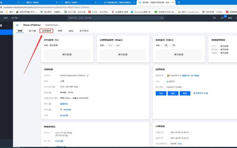
Task: Open the 防火墙 tab
Action: coord(32,31)
